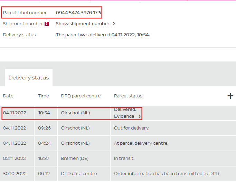
Task: Show shipment number link
Action: tap(83, 24)
